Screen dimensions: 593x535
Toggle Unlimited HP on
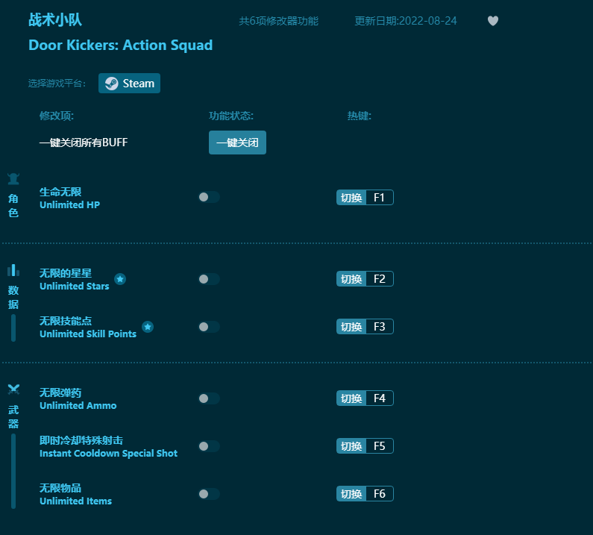[x=209, y=197]
